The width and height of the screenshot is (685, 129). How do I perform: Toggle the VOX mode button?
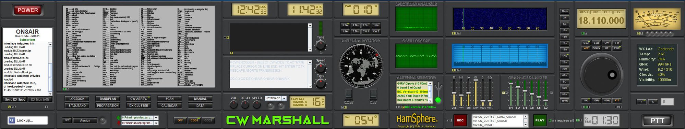coord(586,48)
